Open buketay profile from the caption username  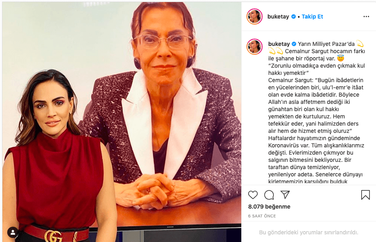tap(279, 44)
